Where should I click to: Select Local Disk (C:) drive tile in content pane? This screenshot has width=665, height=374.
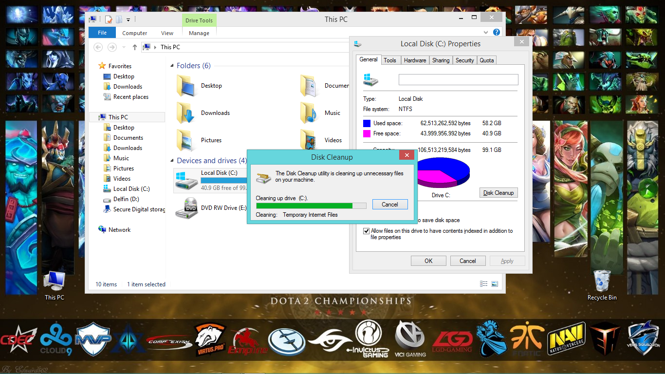(x=210, y=180)
